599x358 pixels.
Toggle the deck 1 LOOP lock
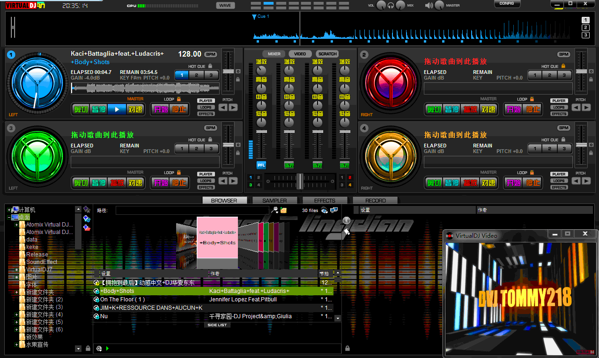coord(178,99)
